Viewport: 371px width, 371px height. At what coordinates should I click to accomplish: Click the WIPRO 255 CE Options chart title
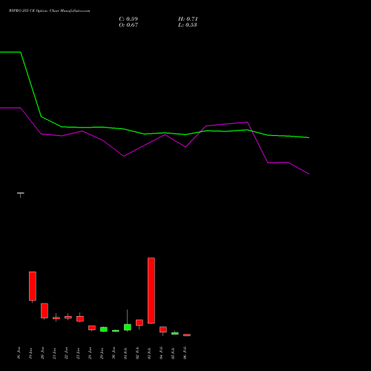tap(50, 11)
